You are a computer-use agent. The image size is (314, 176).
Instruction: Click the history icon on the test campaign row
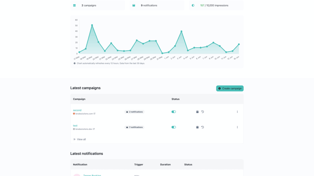[x=202, y=127]
